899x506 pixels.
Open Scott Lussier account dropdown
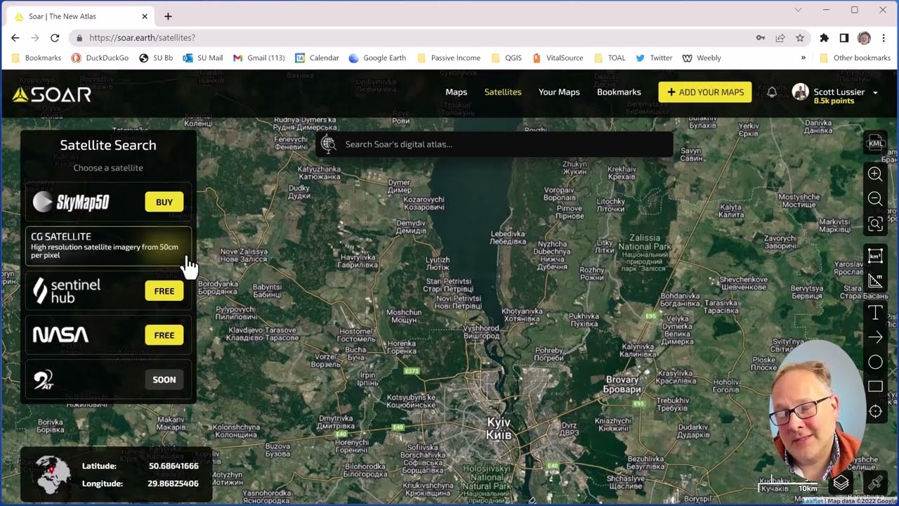point(875,93)
